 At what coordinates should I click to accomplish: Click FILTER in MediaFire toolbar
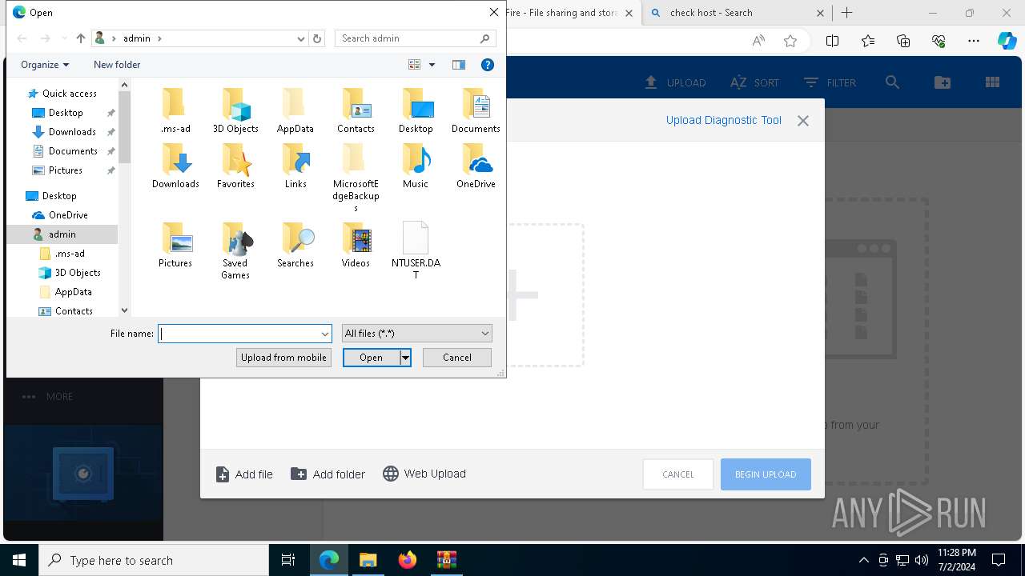tap(830, 82)
